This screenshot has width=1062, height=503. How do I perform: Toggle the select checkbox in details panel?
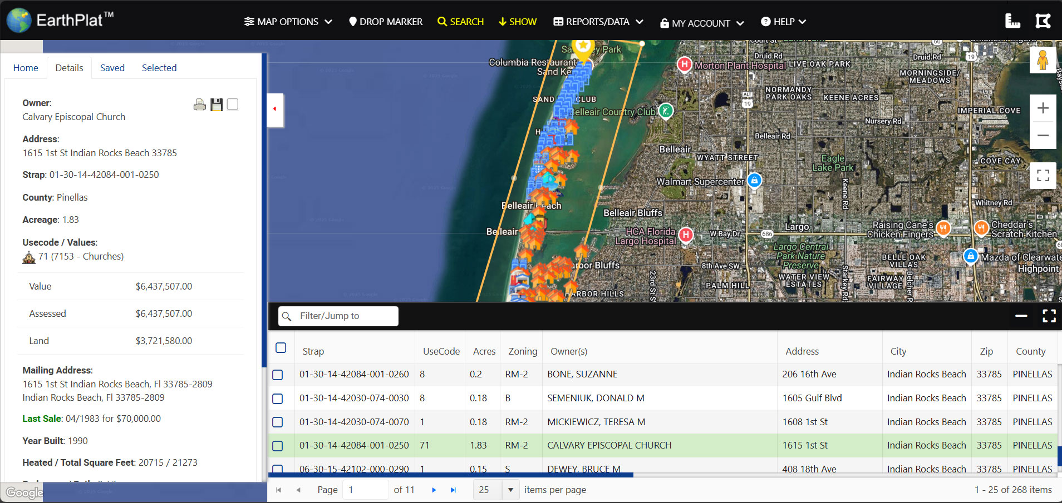tap(233, 104)
